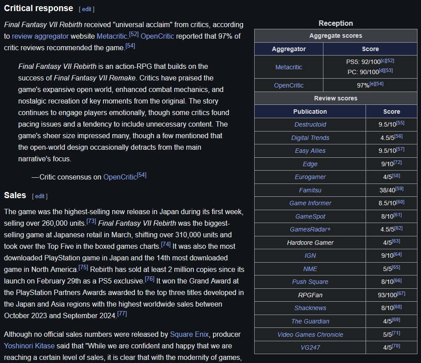Open citation 71 beside Video Games Chronicle score
421x363 pixels.
click(396, 333)
